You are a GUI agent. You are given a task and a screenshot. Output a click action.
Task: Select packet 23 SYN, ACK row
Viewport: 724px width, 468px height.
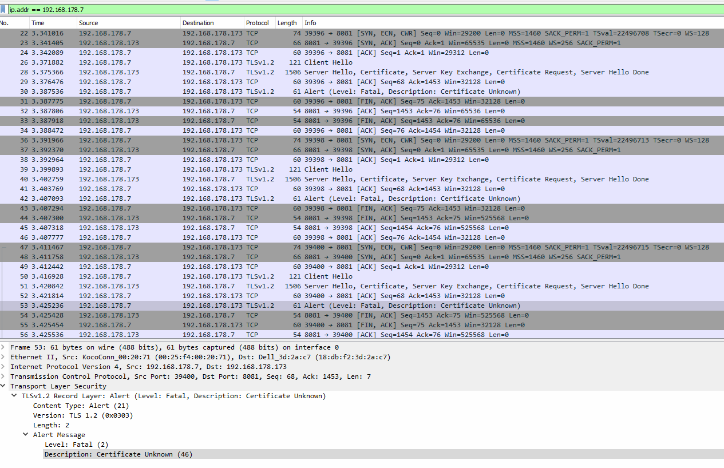[362, 43]
